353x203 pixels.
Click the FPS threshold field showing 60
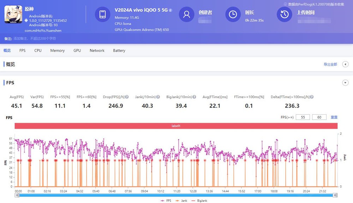coord(319,117)
